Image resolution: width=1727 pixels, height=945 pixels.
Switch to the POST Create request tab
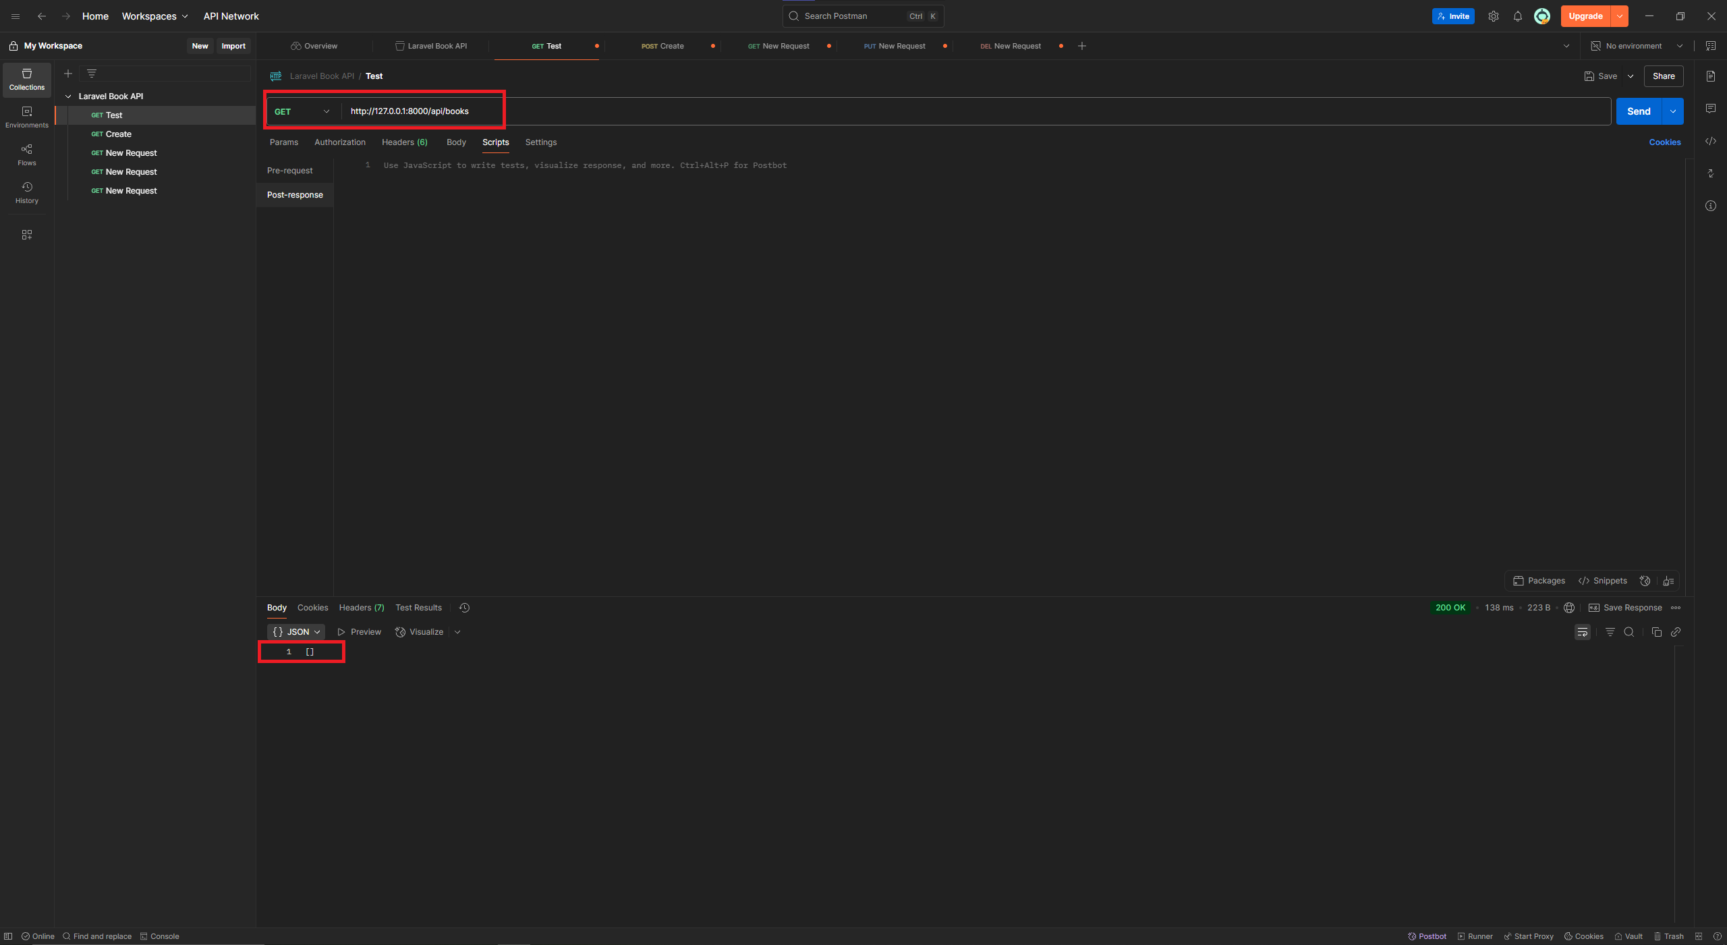pos(662,46)
